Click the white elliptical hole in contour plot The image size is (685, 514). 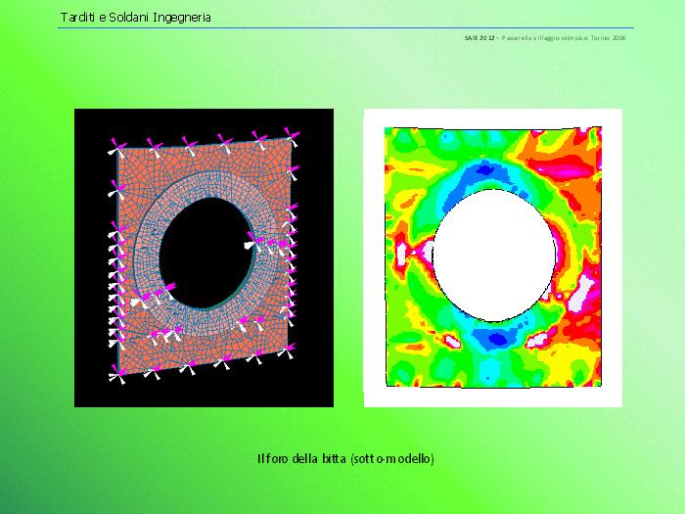494,250
